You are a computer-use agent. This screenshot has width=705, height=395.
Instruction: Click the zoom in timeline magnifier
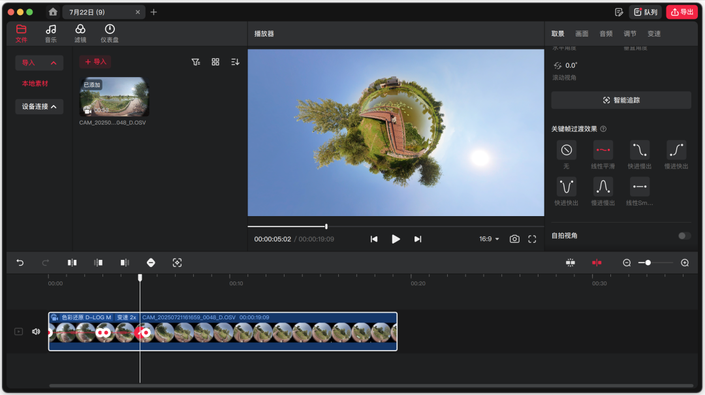pyautogui.click(x=685, y=262)
